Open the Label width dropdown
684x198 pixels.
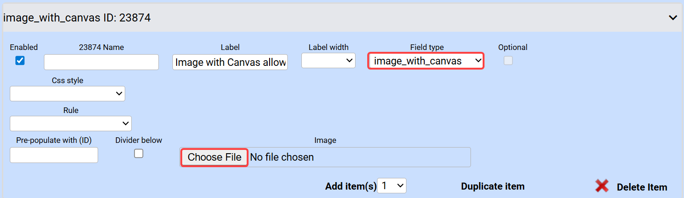click(328, 61)
